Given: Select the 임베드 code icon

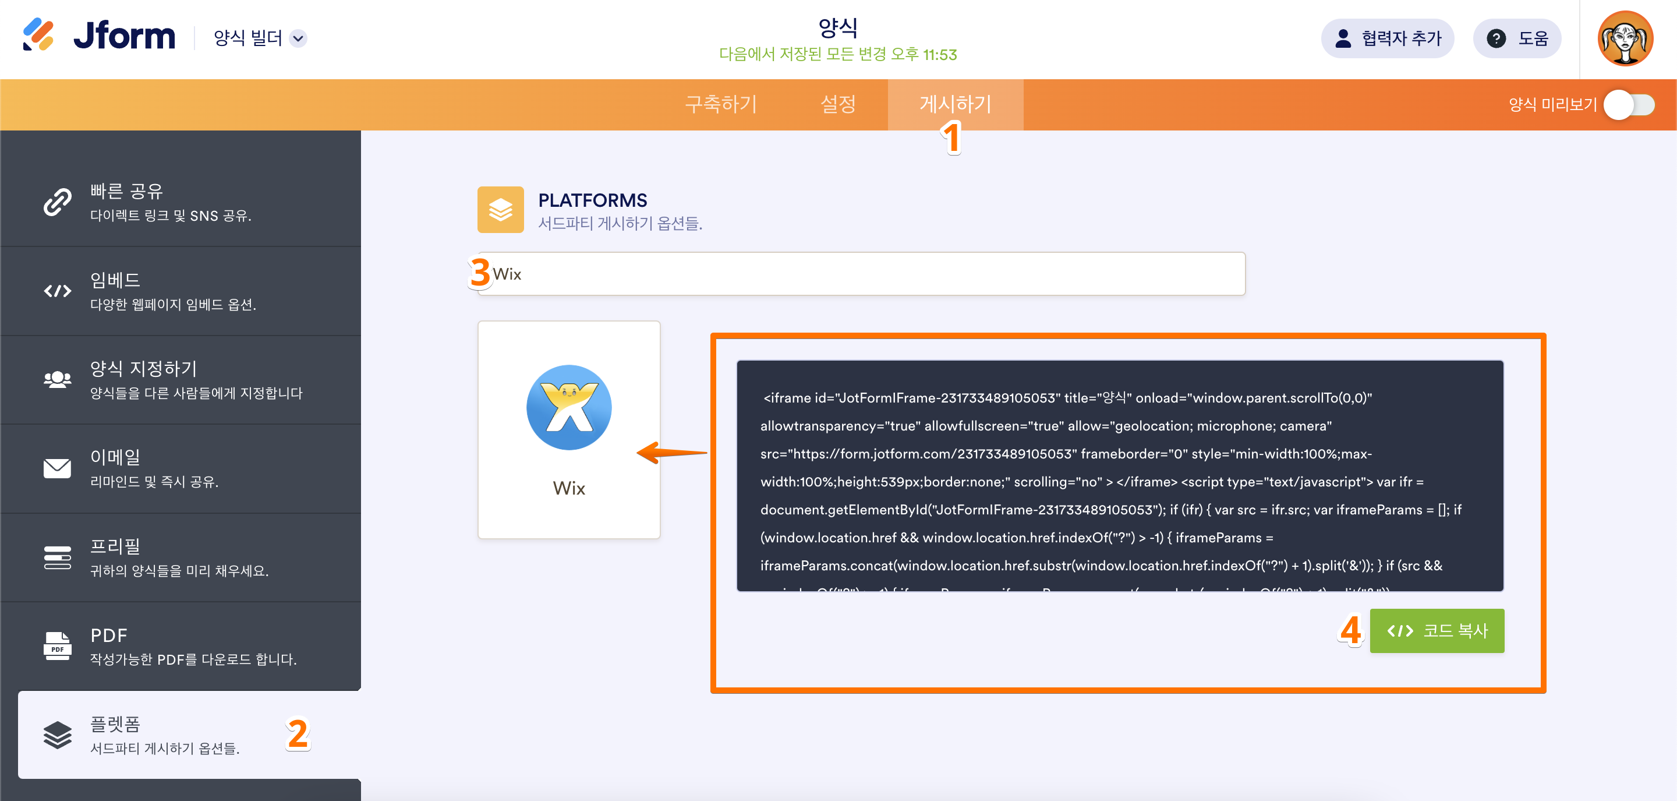Looking at the screenshot, I should (x=57, y=291).
